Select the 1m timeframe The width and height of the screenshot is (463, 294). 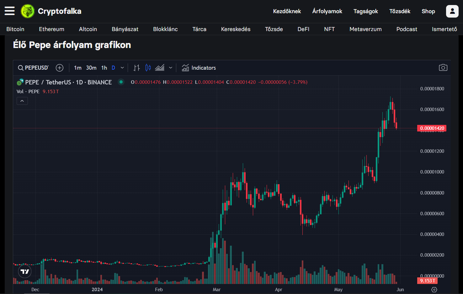pyautogui.click(x=78, y=68)
